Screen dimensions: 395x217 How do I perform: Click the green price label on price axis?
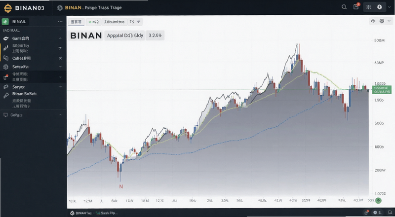[x=382, y=90]
